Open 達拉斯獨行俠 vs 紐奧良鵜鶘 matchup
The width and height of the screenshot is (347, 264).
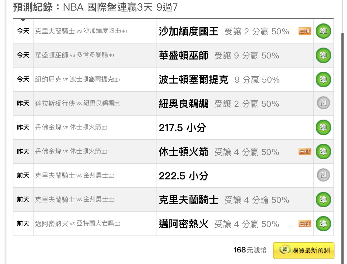78,103
